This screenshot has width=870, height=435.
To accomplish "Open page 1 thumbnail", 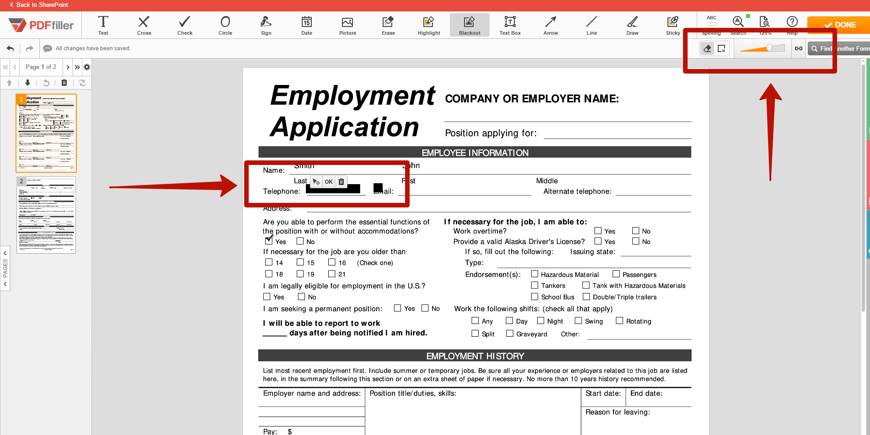I will (x=46, y=133).
